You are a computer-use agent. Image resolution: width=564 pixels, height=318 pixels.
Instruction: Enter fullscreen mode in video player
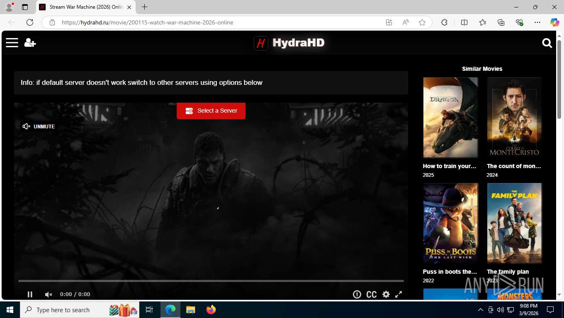pyautogui.click(x=399, y=294)
